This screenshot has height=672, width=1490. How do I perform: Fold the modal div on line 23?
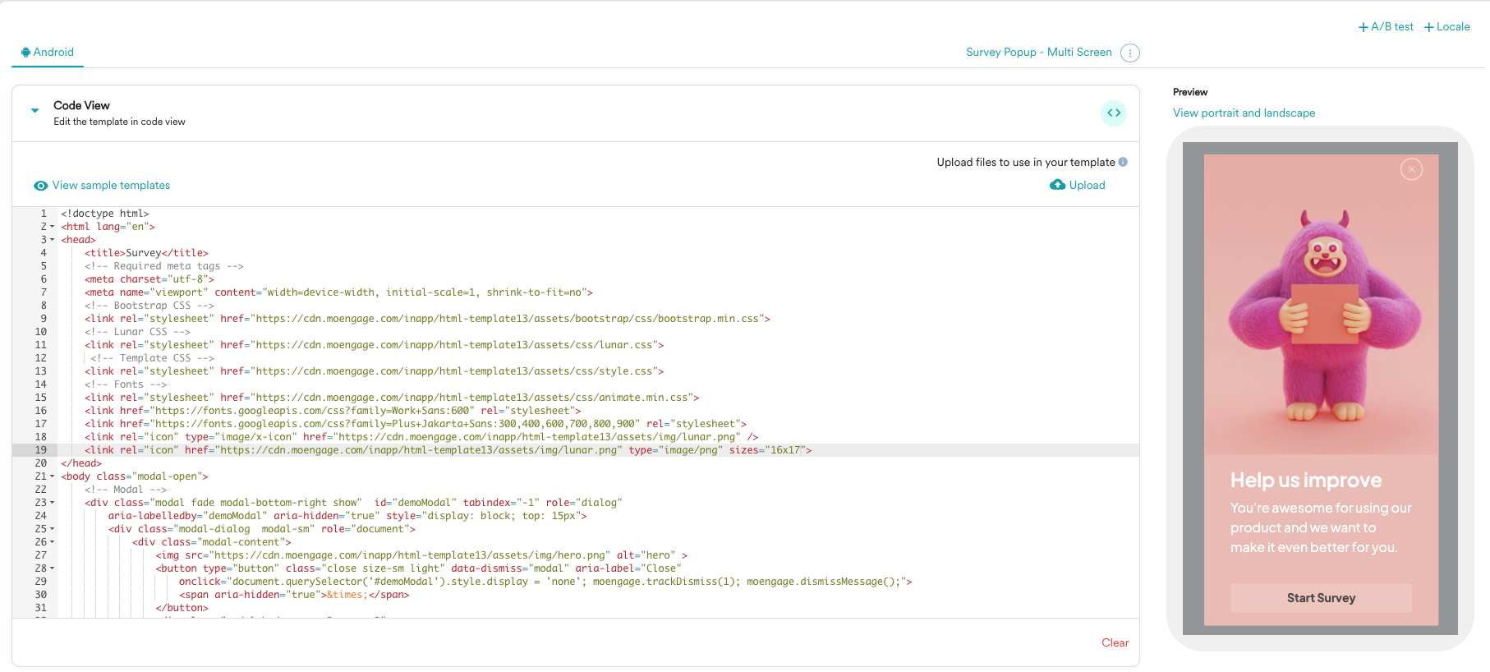click(53, 503)
